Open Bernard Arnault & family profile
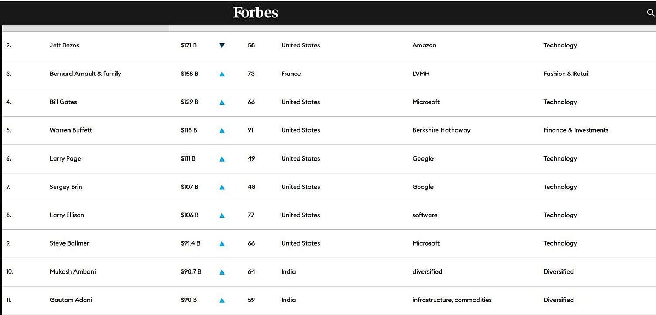 coord(85,74)
